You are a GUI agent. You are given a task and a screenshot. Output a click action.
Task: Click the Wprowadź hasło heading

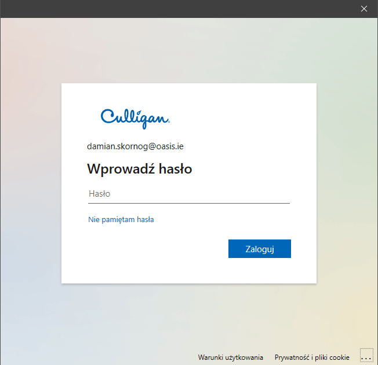click(x=140, y=169)
